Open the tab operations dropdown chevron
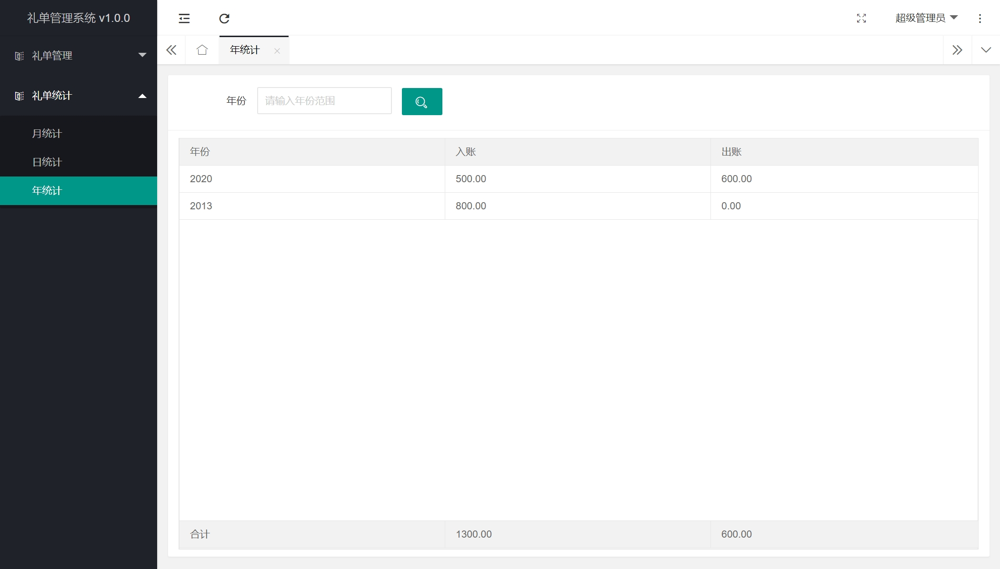 (986, 50)
